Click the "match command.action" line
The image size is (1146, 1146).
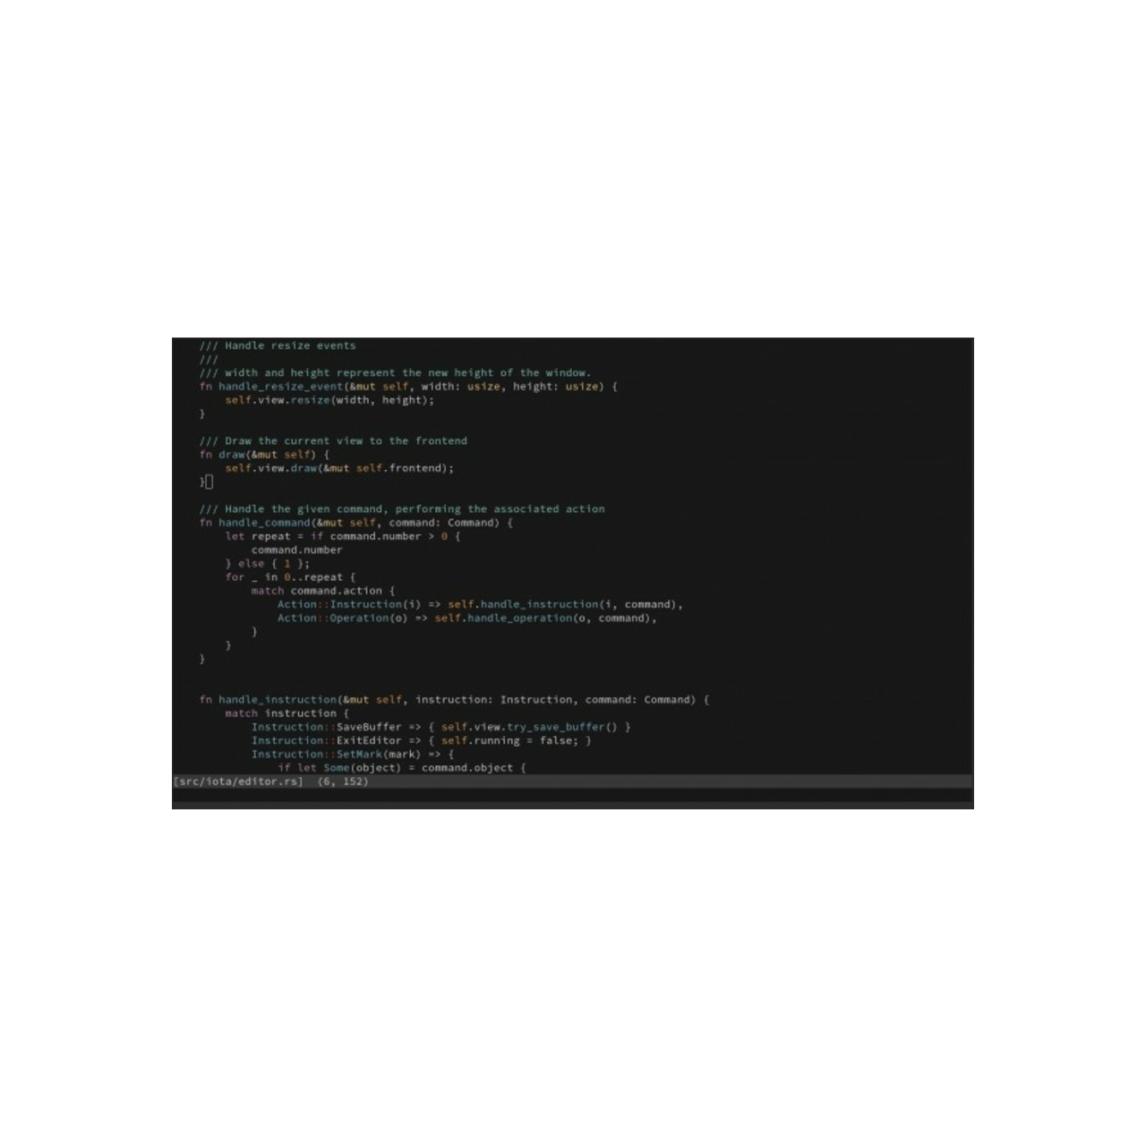coord(322,591)
